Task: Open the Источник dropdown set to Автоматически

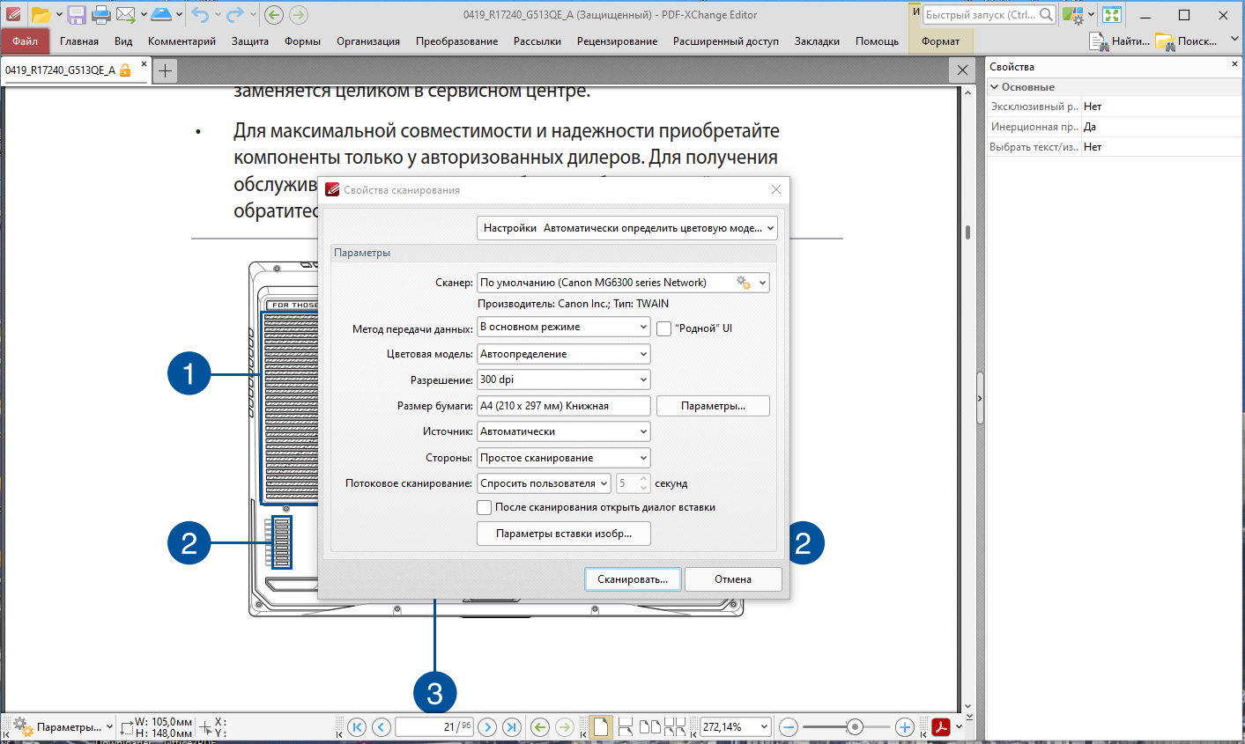Action: click(x=564, y=431)
